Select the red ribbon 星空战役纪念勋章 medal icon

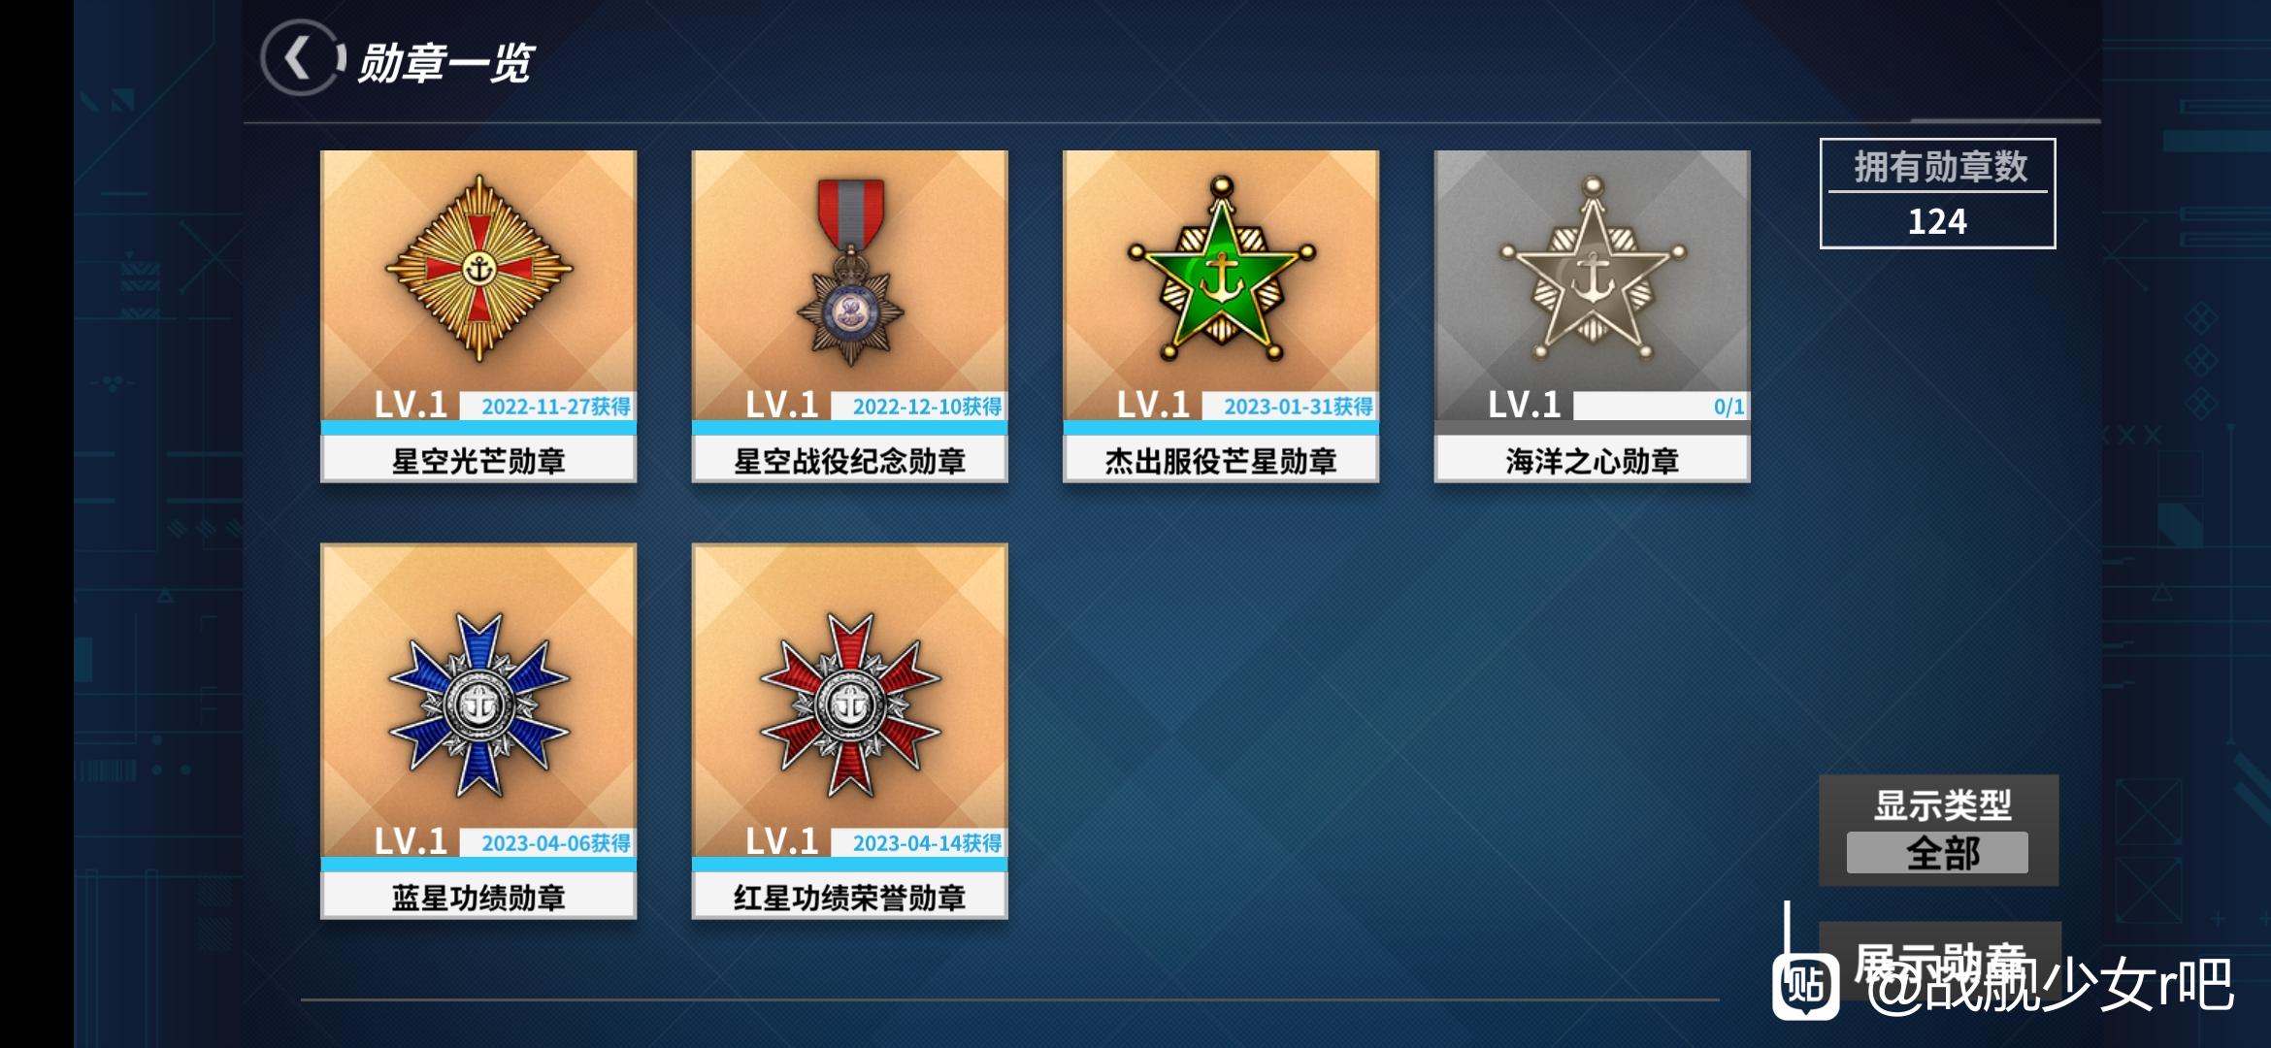click(x=850, y=272)
